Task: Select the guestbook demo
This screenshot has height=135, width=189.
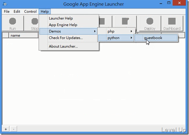Action: (156, 38)
